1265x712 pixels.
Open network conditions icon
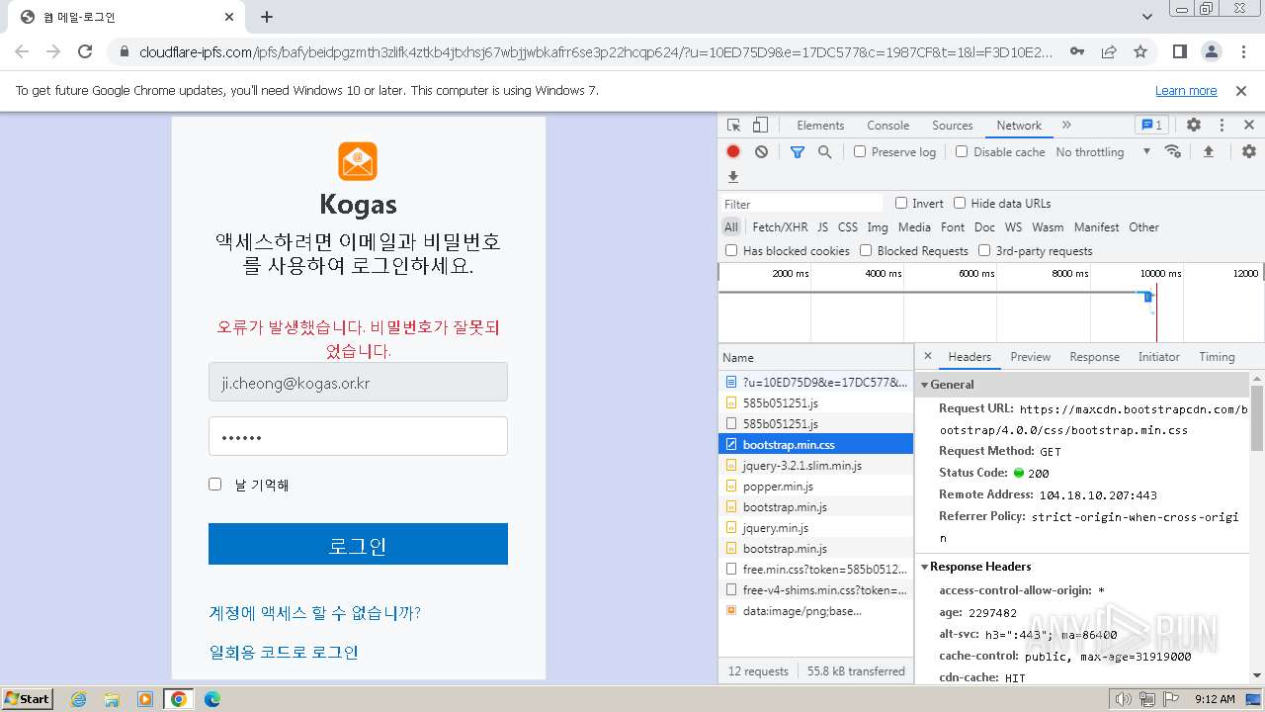point(1173,152)
